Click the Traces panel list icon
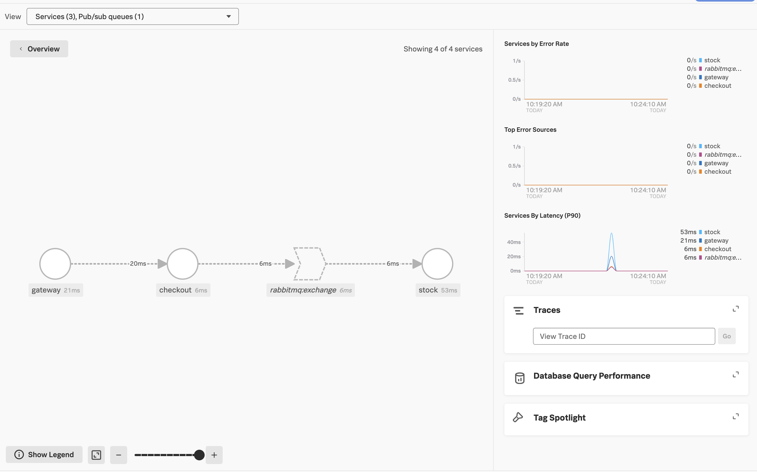 (x=518, y=310)
